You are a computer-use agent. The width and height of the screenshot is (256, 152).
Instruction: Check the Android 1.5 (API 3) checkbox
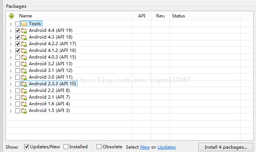tap(17, 110)
